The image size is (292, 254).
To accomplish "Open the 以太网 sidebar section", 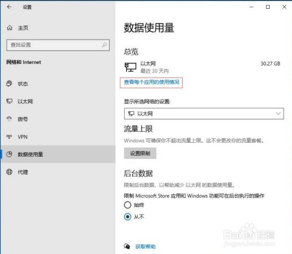I will (x=58, y=101).
